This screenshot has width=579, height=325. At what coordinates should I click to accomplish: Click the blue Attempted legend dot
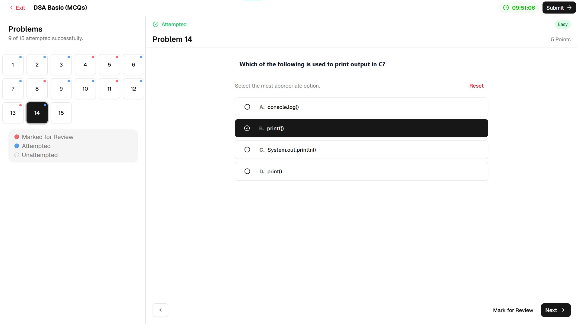[17, 146]
